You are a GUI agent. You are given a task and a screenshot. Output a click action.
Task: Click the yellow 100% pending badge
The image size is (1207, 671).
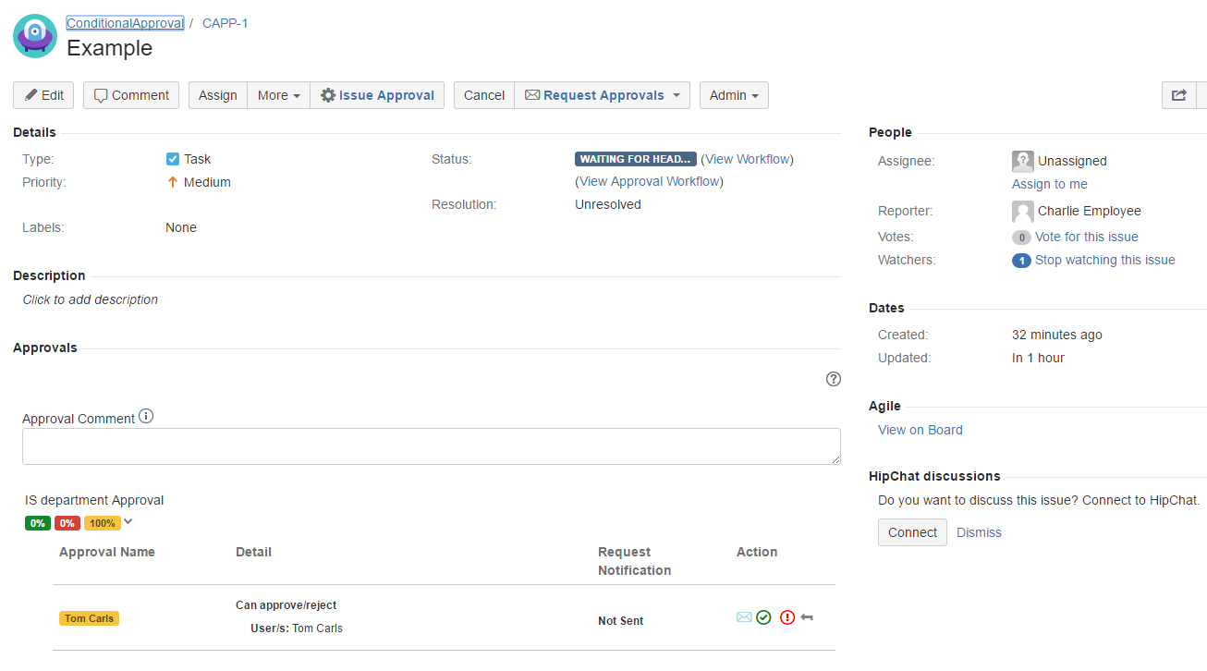click(x=103, y=523)
